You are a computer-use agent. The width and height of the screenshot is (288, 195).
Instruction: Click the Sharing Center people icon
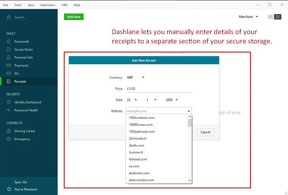point(8,131)
